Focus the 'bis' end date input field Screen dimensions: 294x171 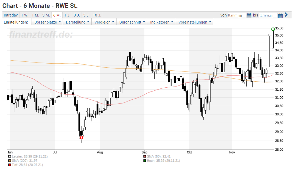[268, 15]
